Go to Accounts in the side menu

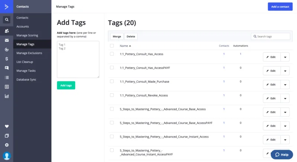pyautogui.click(x=23, y=27)
